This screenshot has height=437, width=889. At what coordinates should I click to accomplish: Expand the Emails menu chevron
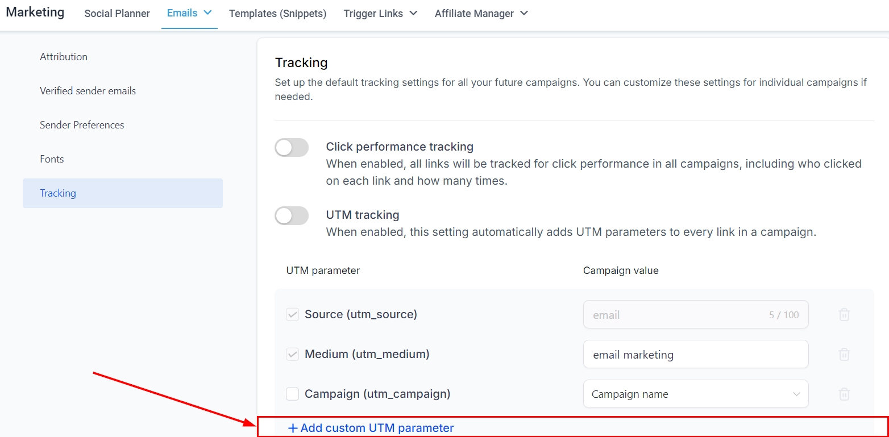[207, 13]
